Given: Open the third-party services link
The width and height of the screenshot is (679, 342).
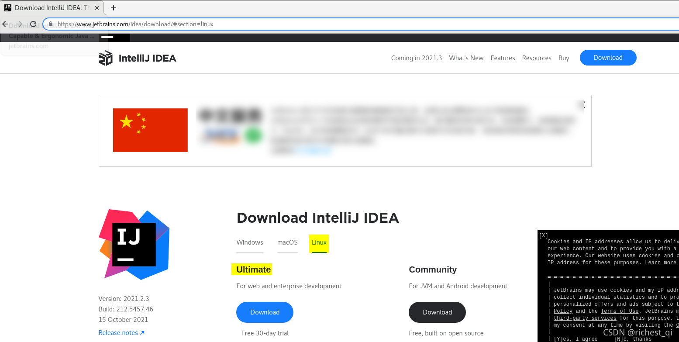Looking at the screenshot, I should (x=585, y=318).
